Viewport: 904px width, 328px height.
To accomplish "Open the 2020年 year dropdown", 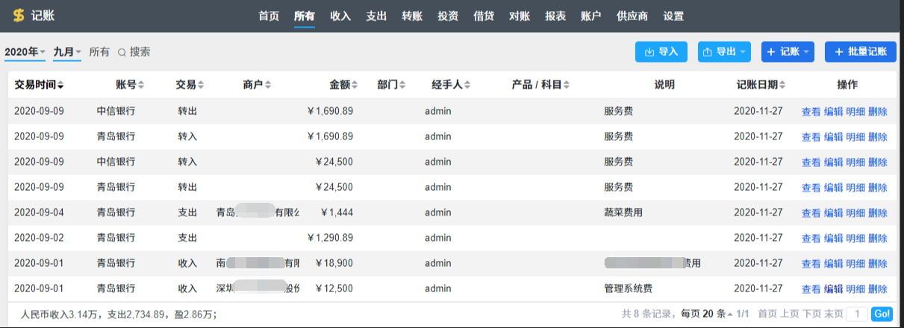I will (x=25, y=52).
